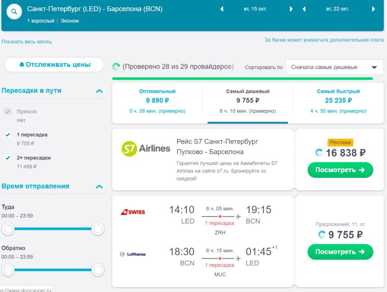Click the Lufthansa airline logo
The height and width of the screenshot is (292, 387).
click(133, 254)
